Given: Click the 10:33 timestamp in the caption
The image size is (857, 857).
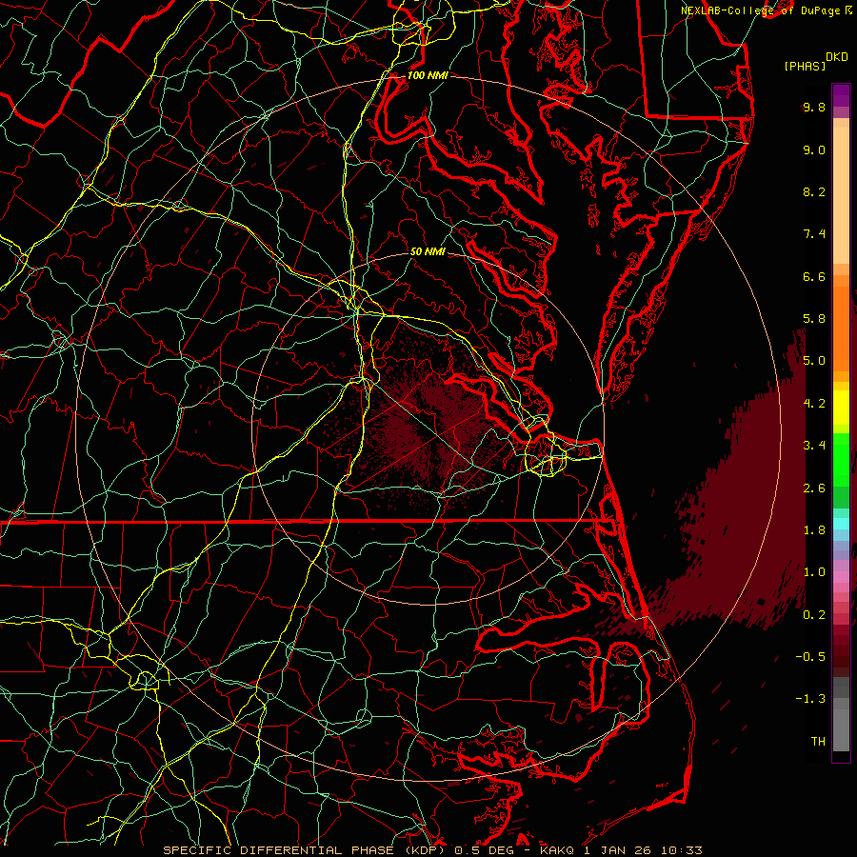Looking at the screenshot, I should pos(682,850).
